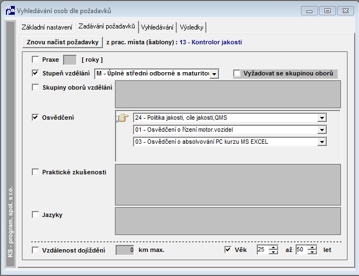Open dropdown arrow of 01 - Osvědčení o řízení motor.vozidel
This screenshot has width=359, height=276.
point(322,130)
